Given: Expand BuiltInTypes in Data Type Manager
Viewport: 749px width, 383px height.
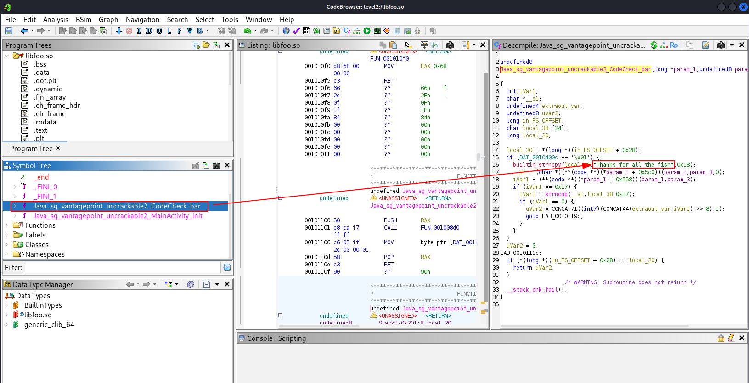Looking at the screenshot, I should (x=7, y=305).
